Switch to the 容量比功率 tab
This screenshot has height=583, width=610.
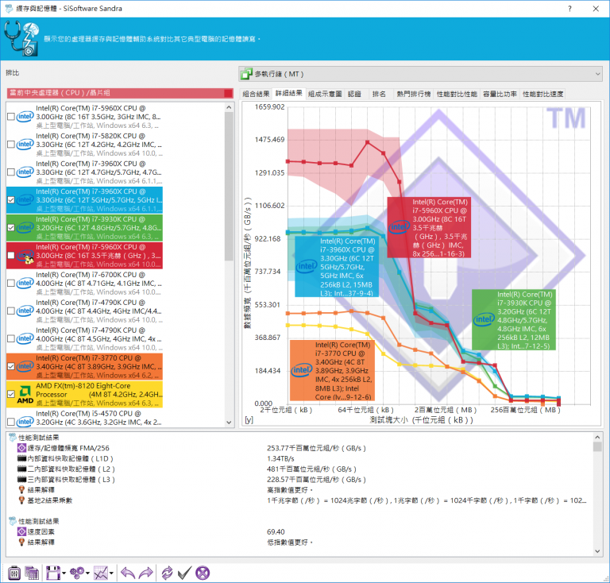pos(500,94)
